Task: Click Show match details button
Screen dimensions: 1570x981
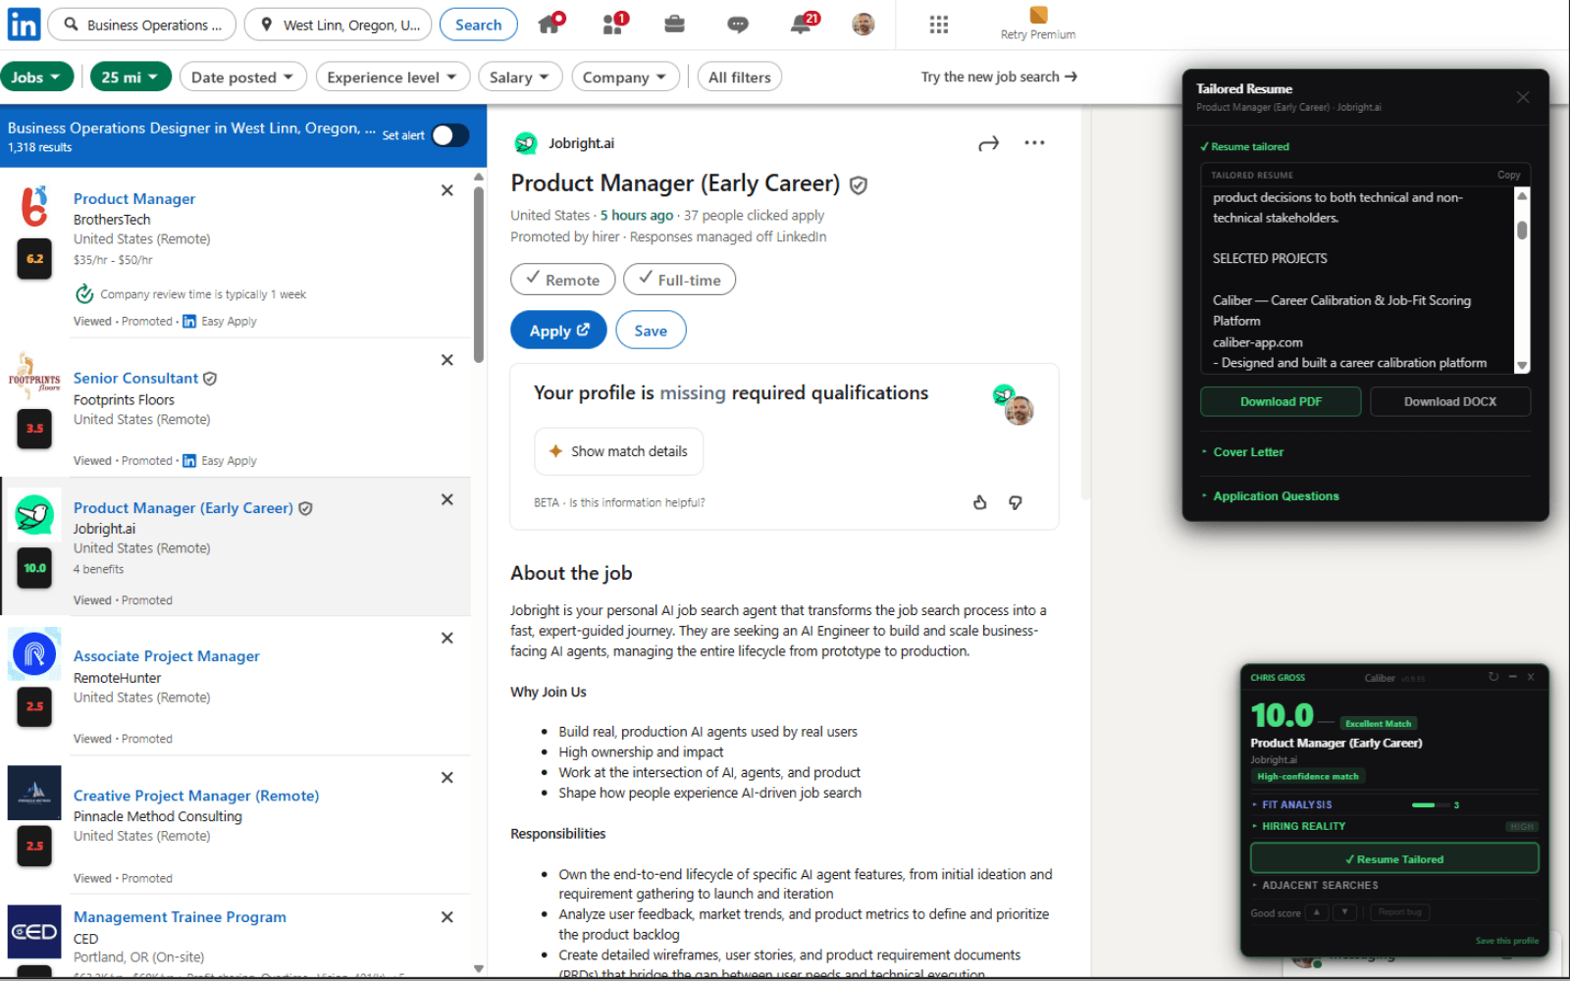Action: (x=618, y=451)
